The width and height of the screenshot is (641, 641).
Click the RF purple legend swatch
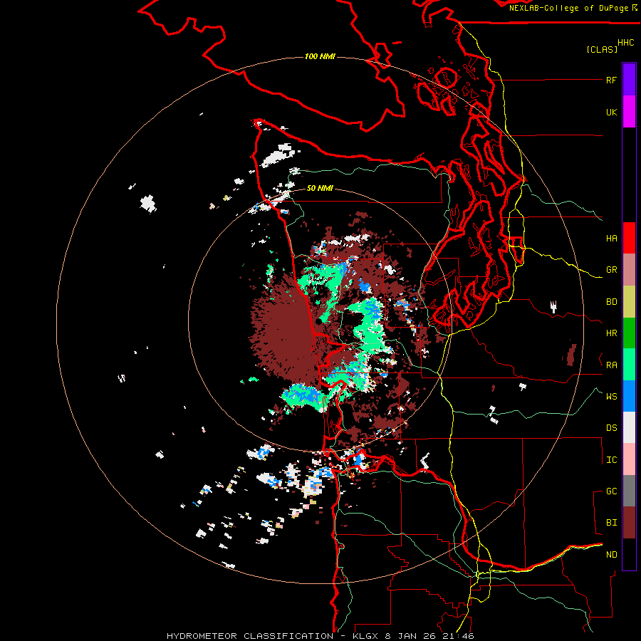click(629, 80)
